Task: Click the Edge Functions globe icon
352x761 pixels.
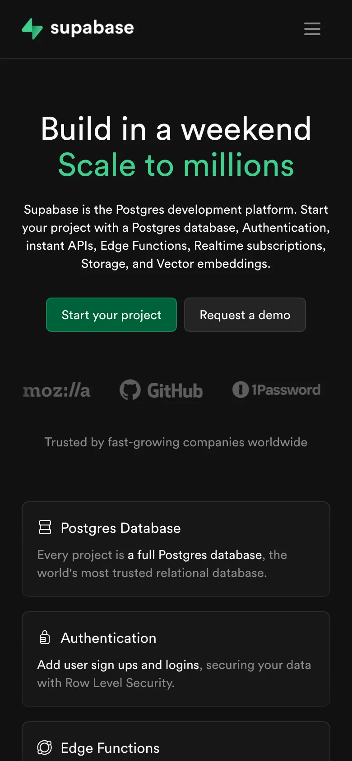Action: 45,747
